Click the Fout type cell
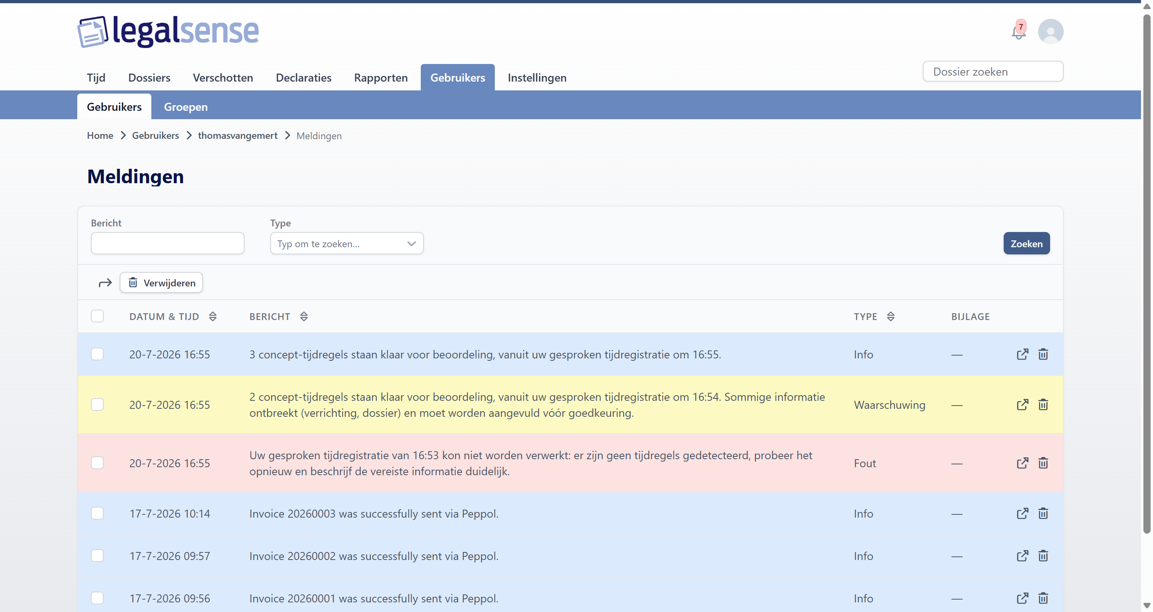Image resolution: width=1153 pixels, height=612 pixels. click(865, 463)
